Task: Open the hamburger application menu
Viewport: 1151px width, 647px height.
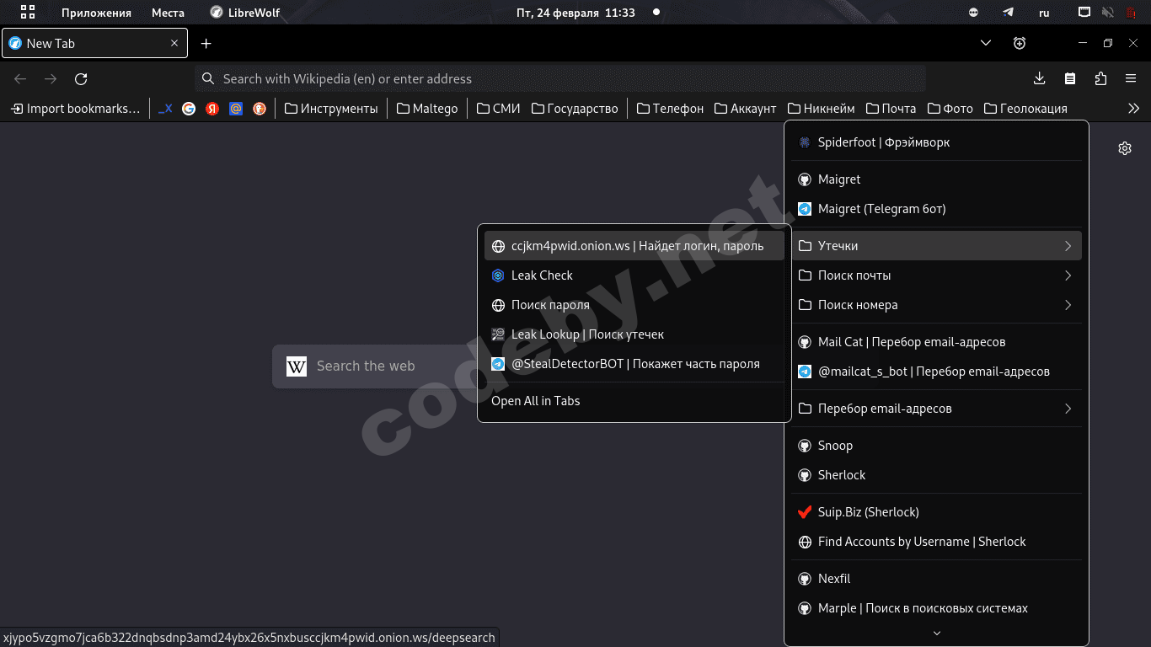Action: [x=1131, y=78]
